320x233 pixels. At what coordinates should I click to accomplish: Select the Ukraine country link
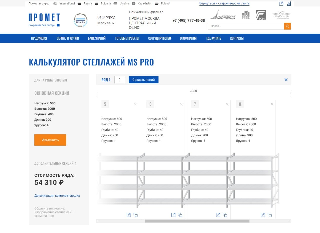click(121, 4)
